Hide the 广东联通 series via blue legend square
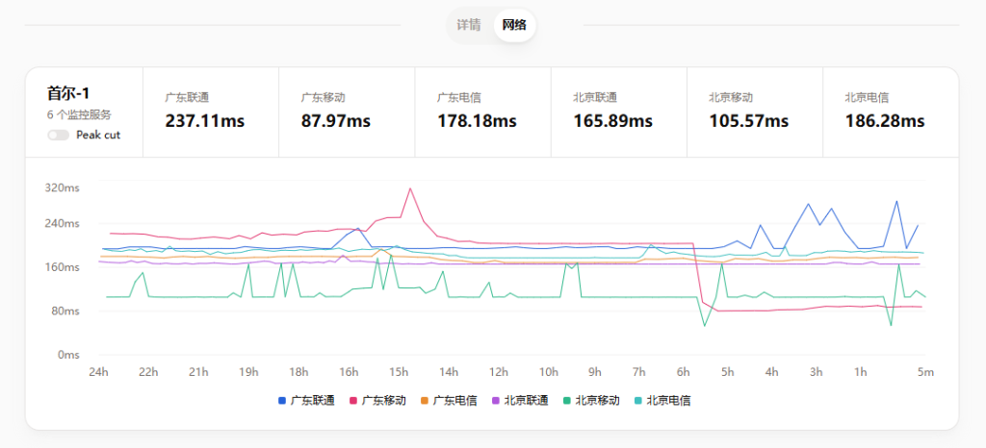The image size is (986, 448). pyautogui.click(x=282, y=401)
